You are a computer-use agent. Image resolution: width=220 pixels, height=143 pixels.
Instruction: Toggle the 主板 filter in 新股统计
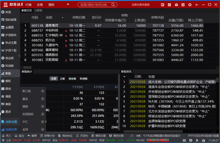(x=62, y=79)
